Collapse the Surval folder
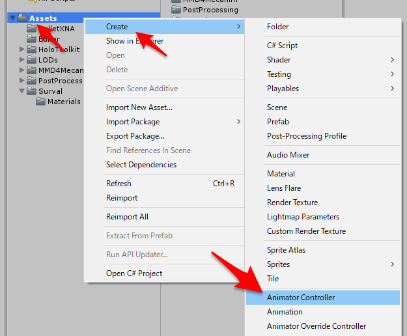Viewport: 407px width, 336px height. click(21, 91)
